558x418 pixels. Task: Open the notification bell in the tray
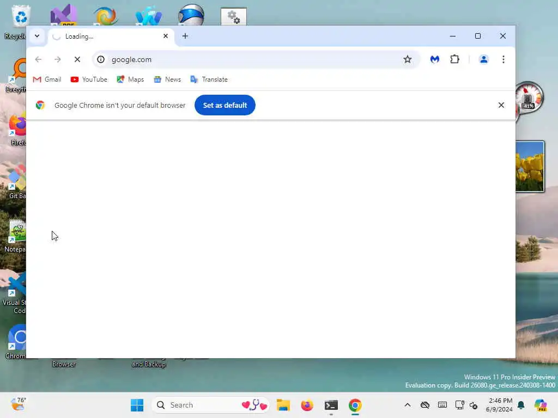(x=521, y=405)
